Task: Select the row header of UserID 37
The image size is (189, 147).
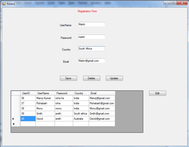Action: click(x=16, y=103)
